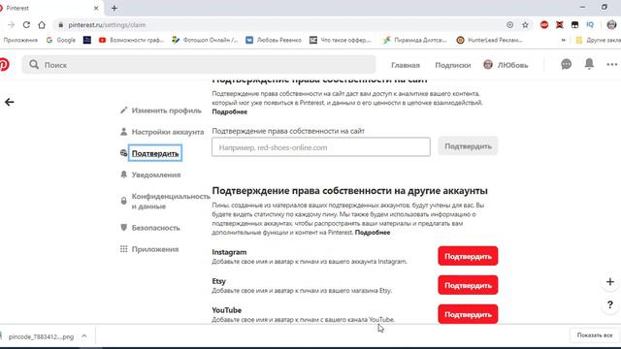This screenshot has height=349, width=621.
Task: Expand hidden bookmarks chevron
Action: (563, 40)
